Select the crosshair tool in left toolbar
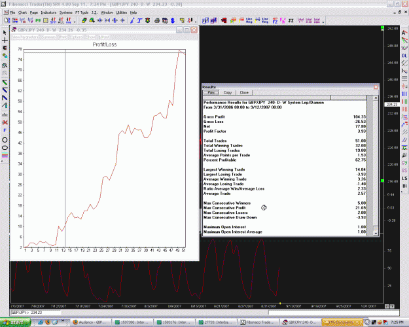This screenshot has width=409, height=327. coord(5,40)
